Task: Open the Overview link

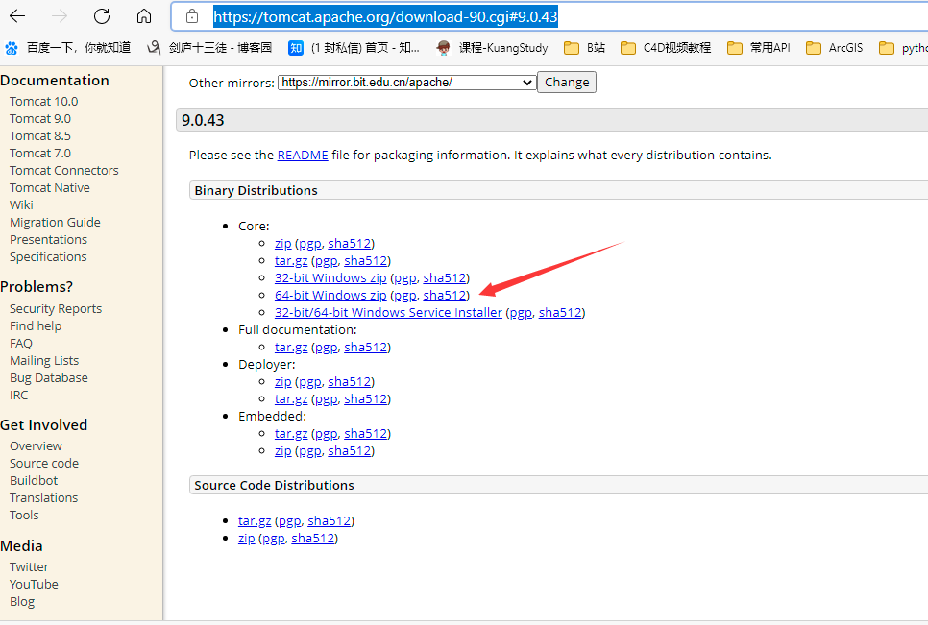Action: [x=36, y=445]
